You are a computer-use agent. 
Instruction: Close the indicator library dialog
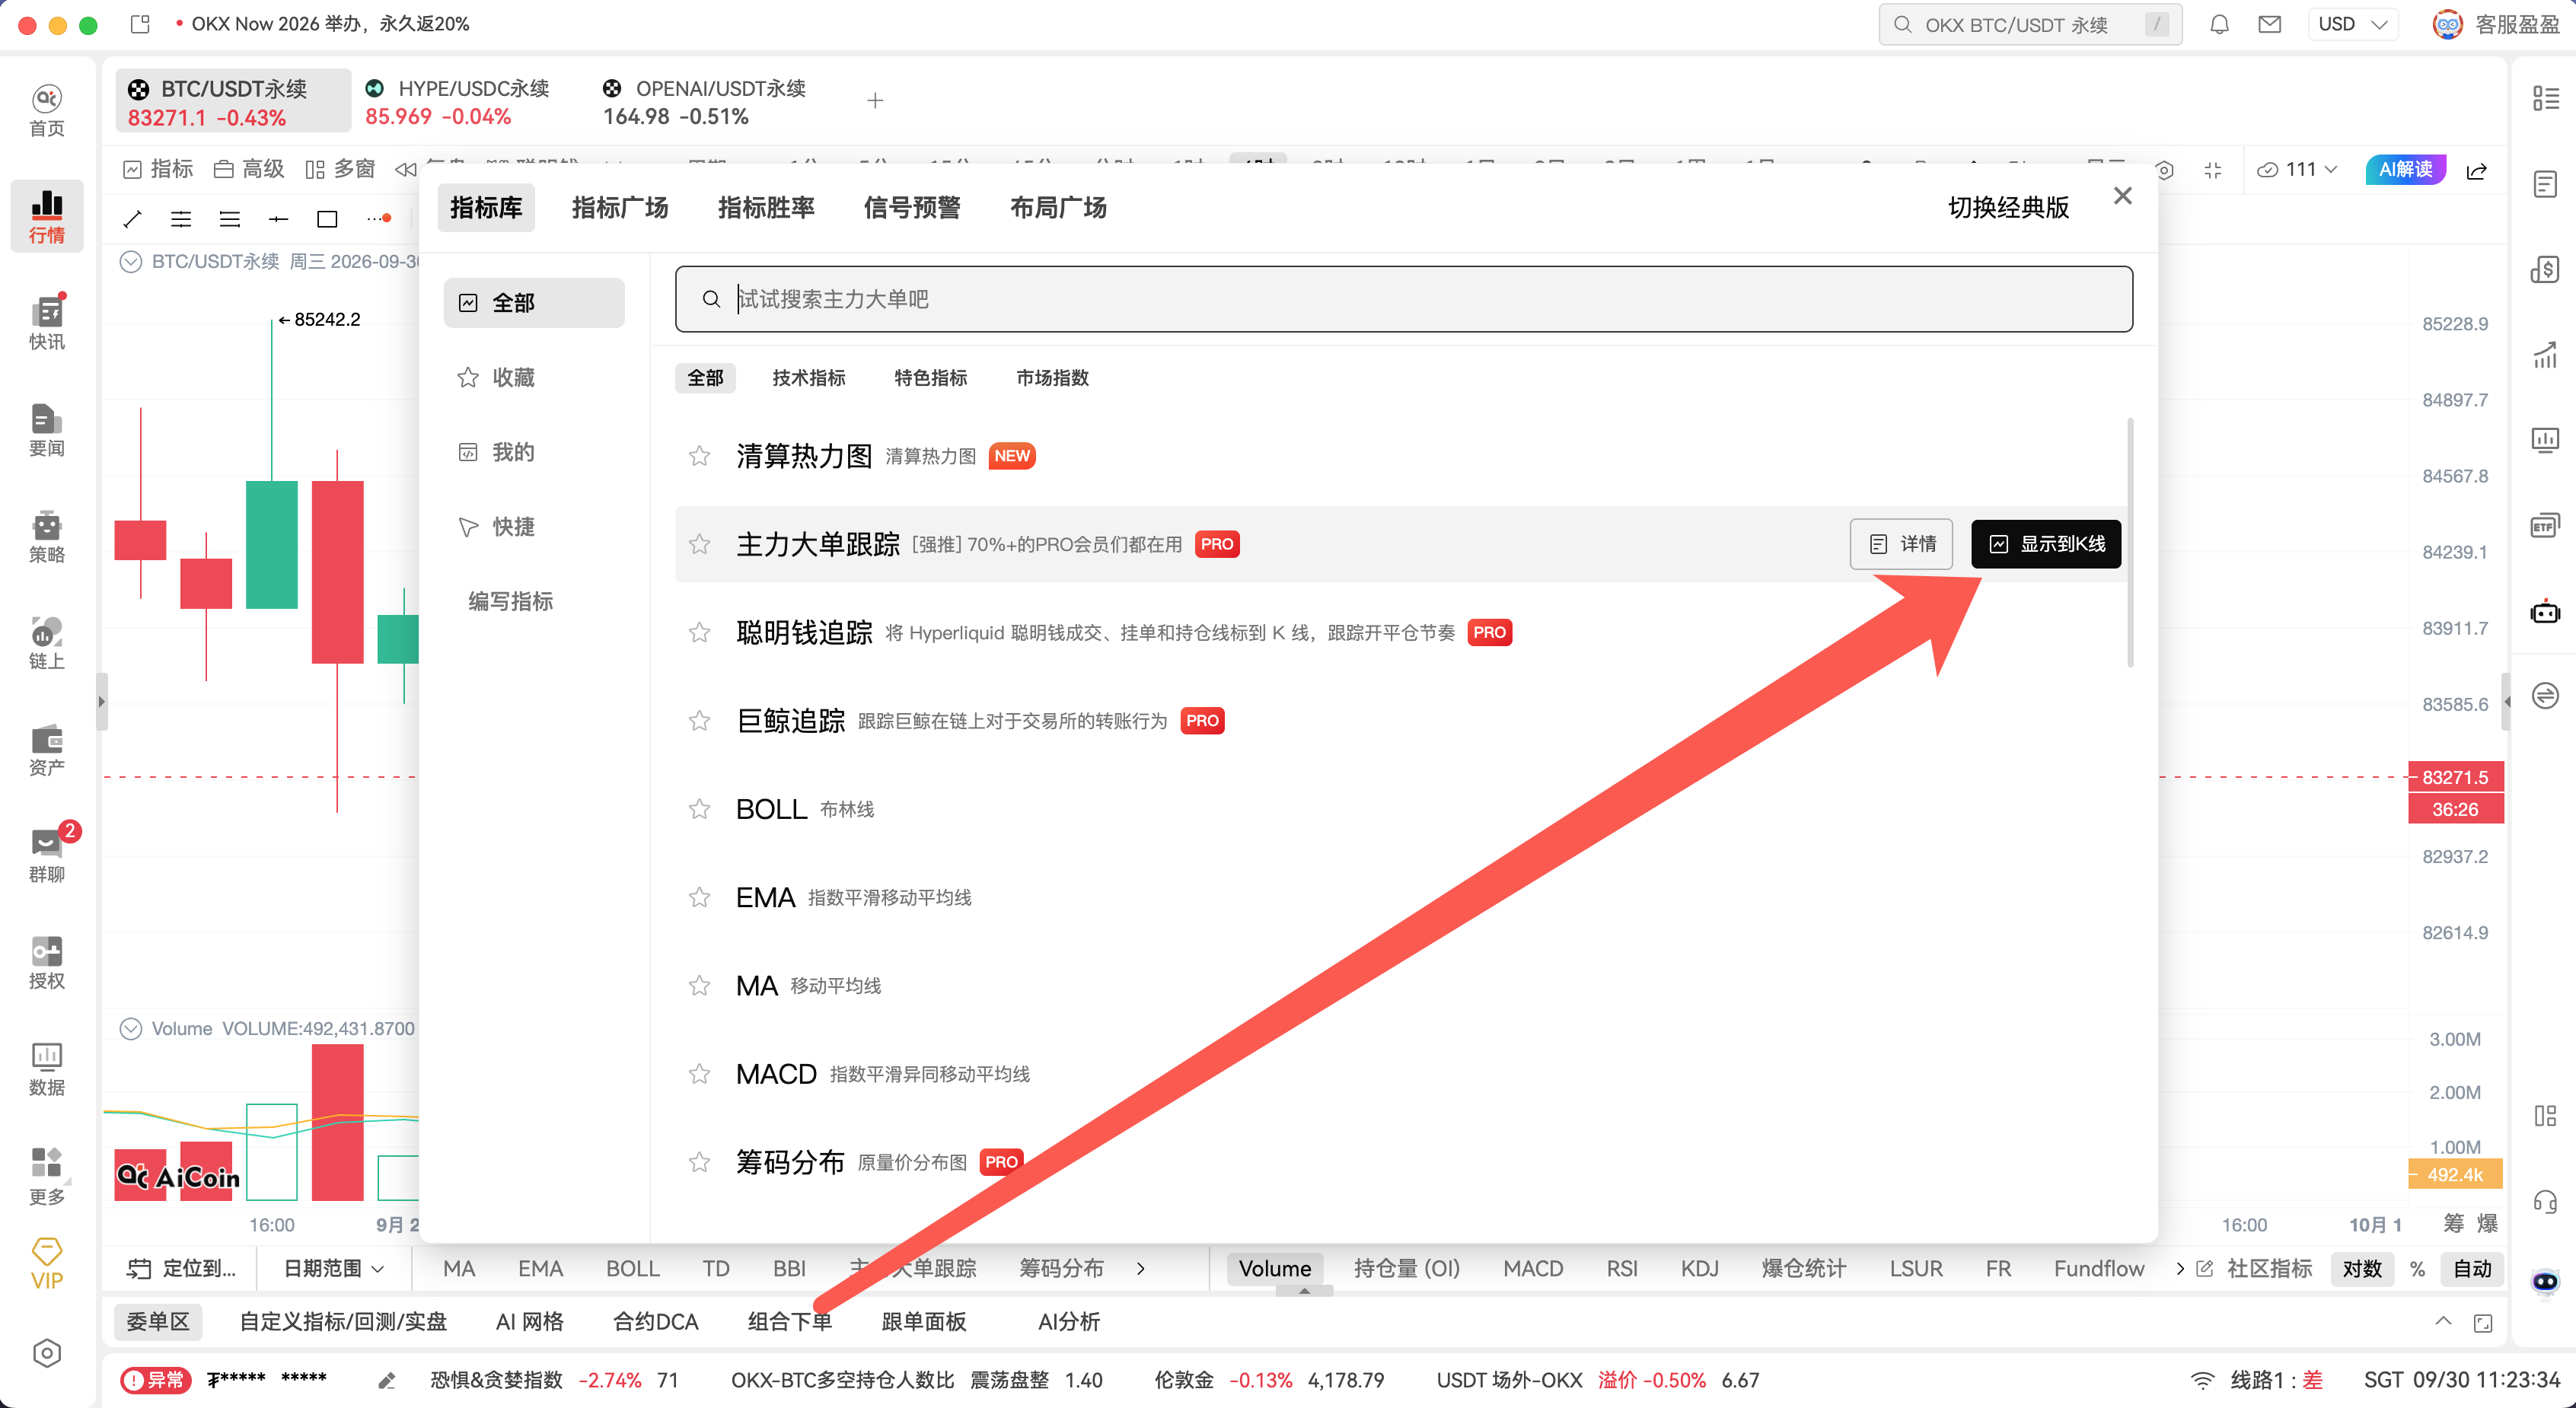coord(2122,196)
